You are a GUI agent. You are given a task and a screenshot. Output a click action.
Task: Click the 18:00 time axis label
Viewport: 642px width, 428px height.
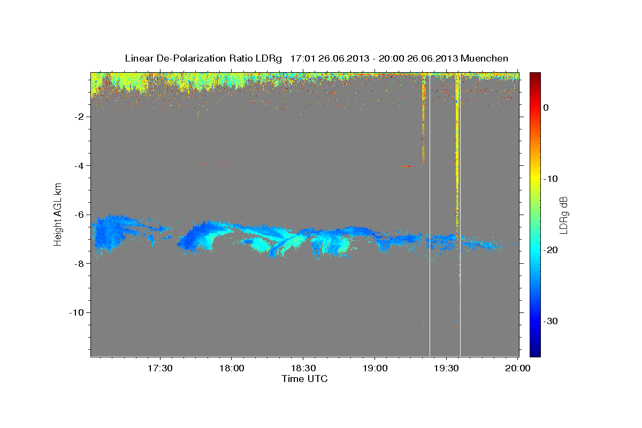click(232, 369)
